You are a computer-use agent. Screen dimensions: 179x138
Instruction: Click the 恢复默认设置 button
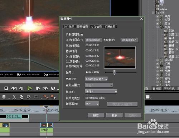(x=122, y=104)
